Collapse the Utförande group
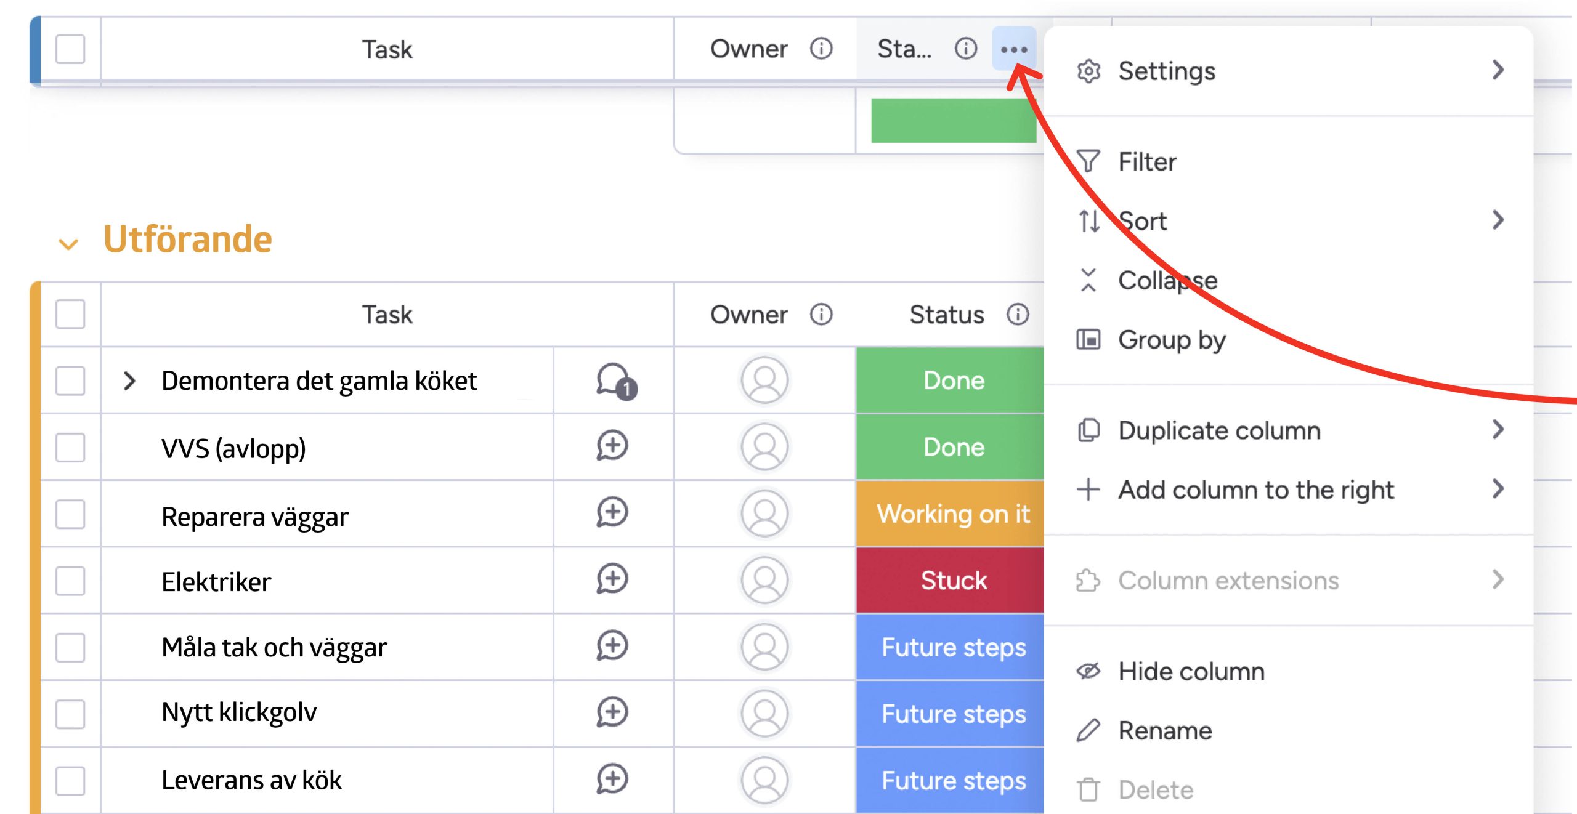Screen dimensions: 1577x814 click(68, 244)
